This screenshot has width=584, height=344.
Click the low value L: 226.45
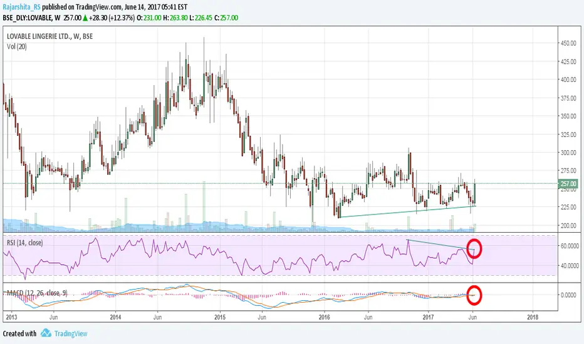tap(201, 18)
